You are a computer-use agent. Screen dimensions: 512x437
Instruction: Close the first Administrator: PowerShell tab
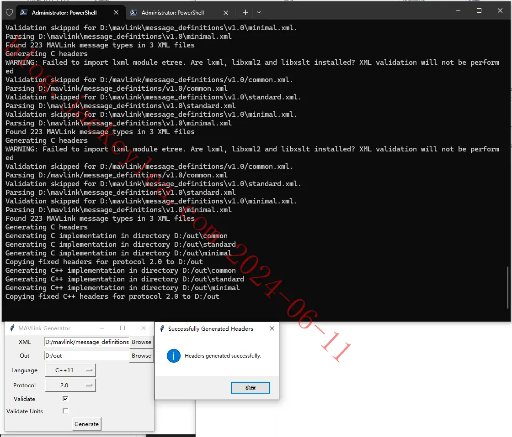pos(116,12)
